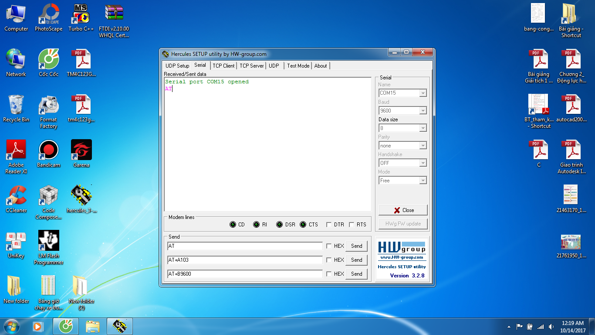Select the hercules_3 executable icon

coord(81,199)
